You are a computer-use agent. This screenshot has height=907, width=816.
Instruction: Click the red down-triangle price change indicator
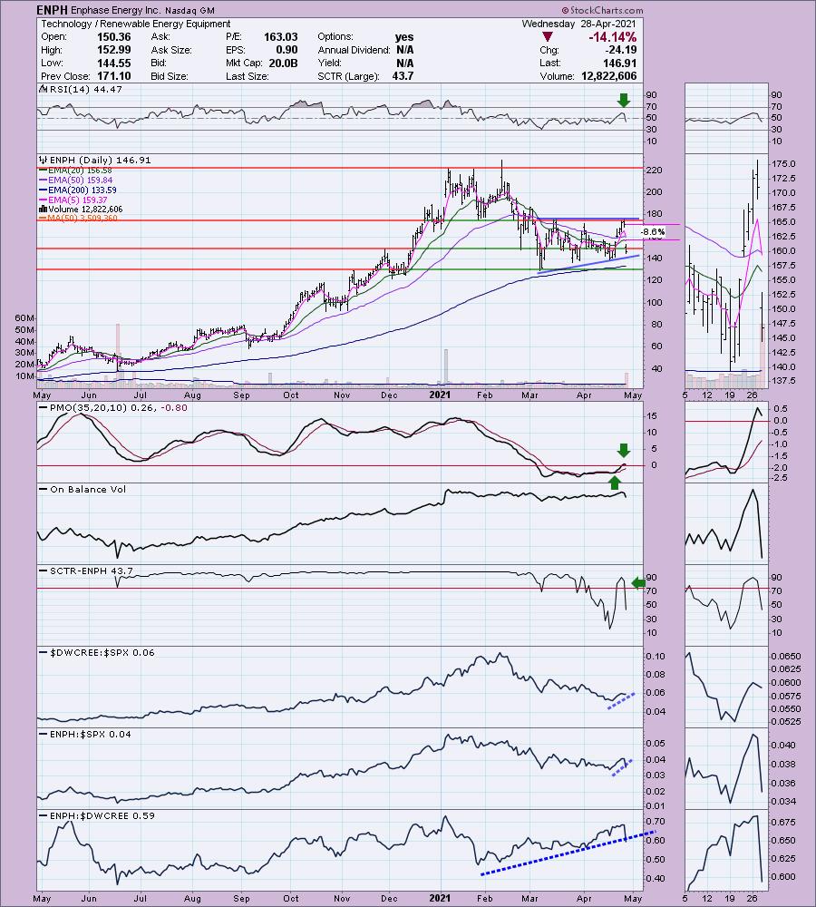547,37
